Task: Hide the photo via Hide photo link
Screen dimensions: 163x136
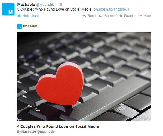Action: pyautogui.click(x=31, y=16)
